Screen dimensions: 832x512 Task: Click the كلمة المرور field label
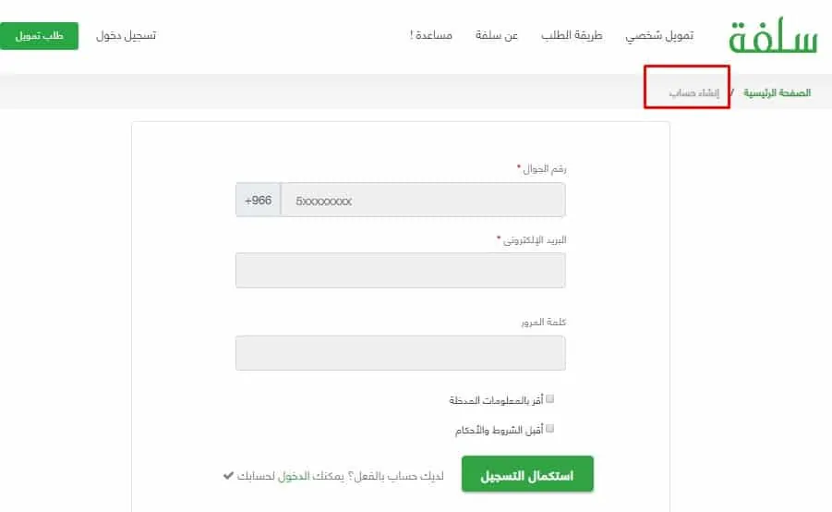543,323
